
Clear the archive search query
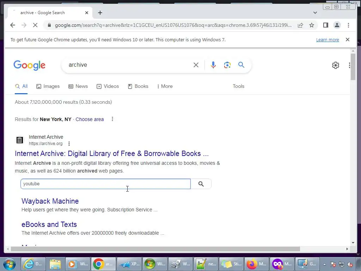pos(196,65)
